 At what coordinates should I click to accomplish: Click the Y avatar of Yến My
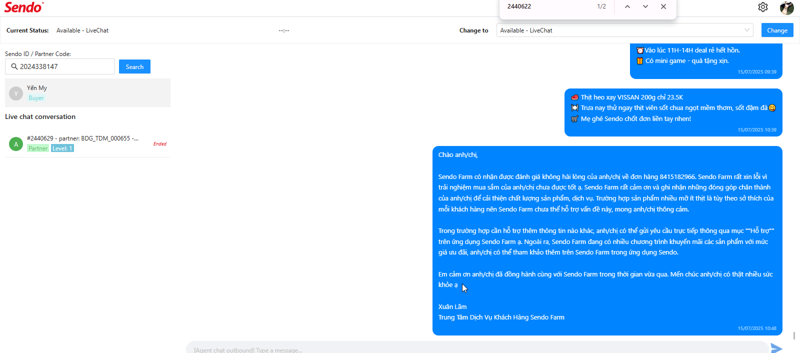pos(16,93)
